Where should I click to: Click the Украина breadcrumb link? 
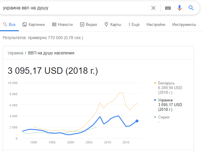[x=15, y=53]
